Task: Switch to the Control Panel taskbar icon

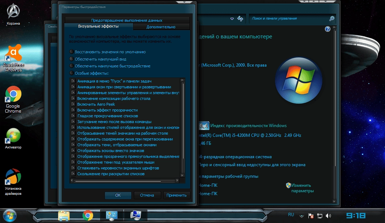Action: coord(111,215)
